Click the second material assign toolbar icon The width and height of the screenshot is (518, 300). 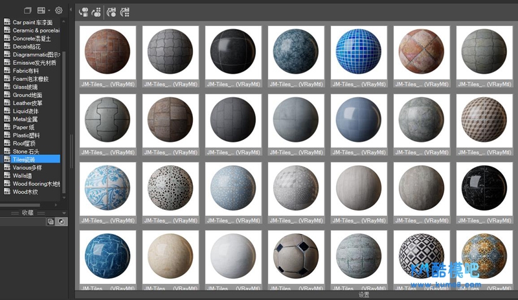(96, 11)
